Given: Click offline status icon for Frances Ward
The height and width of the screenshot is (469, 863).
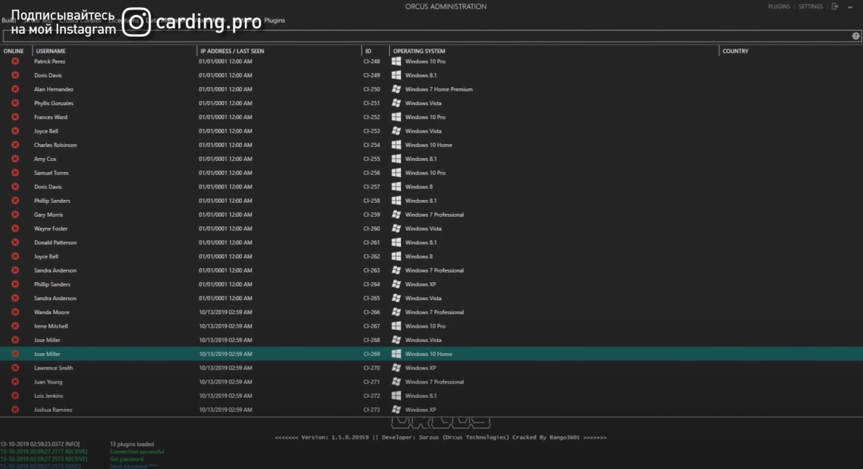Looking at the screenshot, I should pyautogui.click(x=15, y=117).
